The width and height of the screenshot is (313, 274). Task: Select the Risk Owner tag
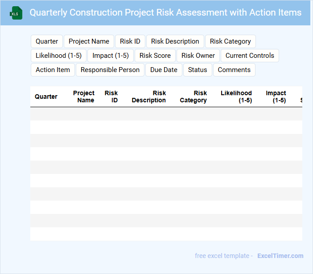point(198,56)
